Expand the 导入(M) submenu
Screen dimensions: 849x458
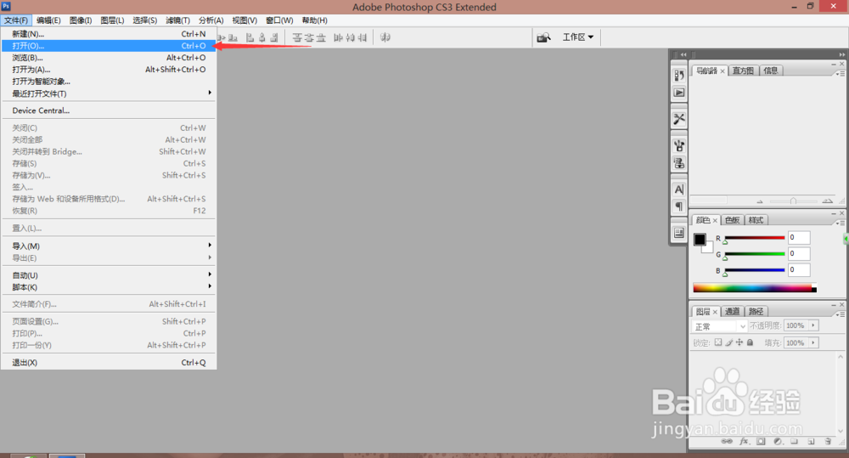(109, 246)
